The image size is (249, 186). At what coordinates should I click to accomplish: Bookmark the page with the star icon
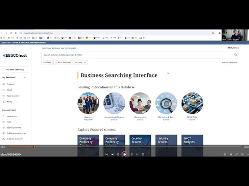coord(213,33)
